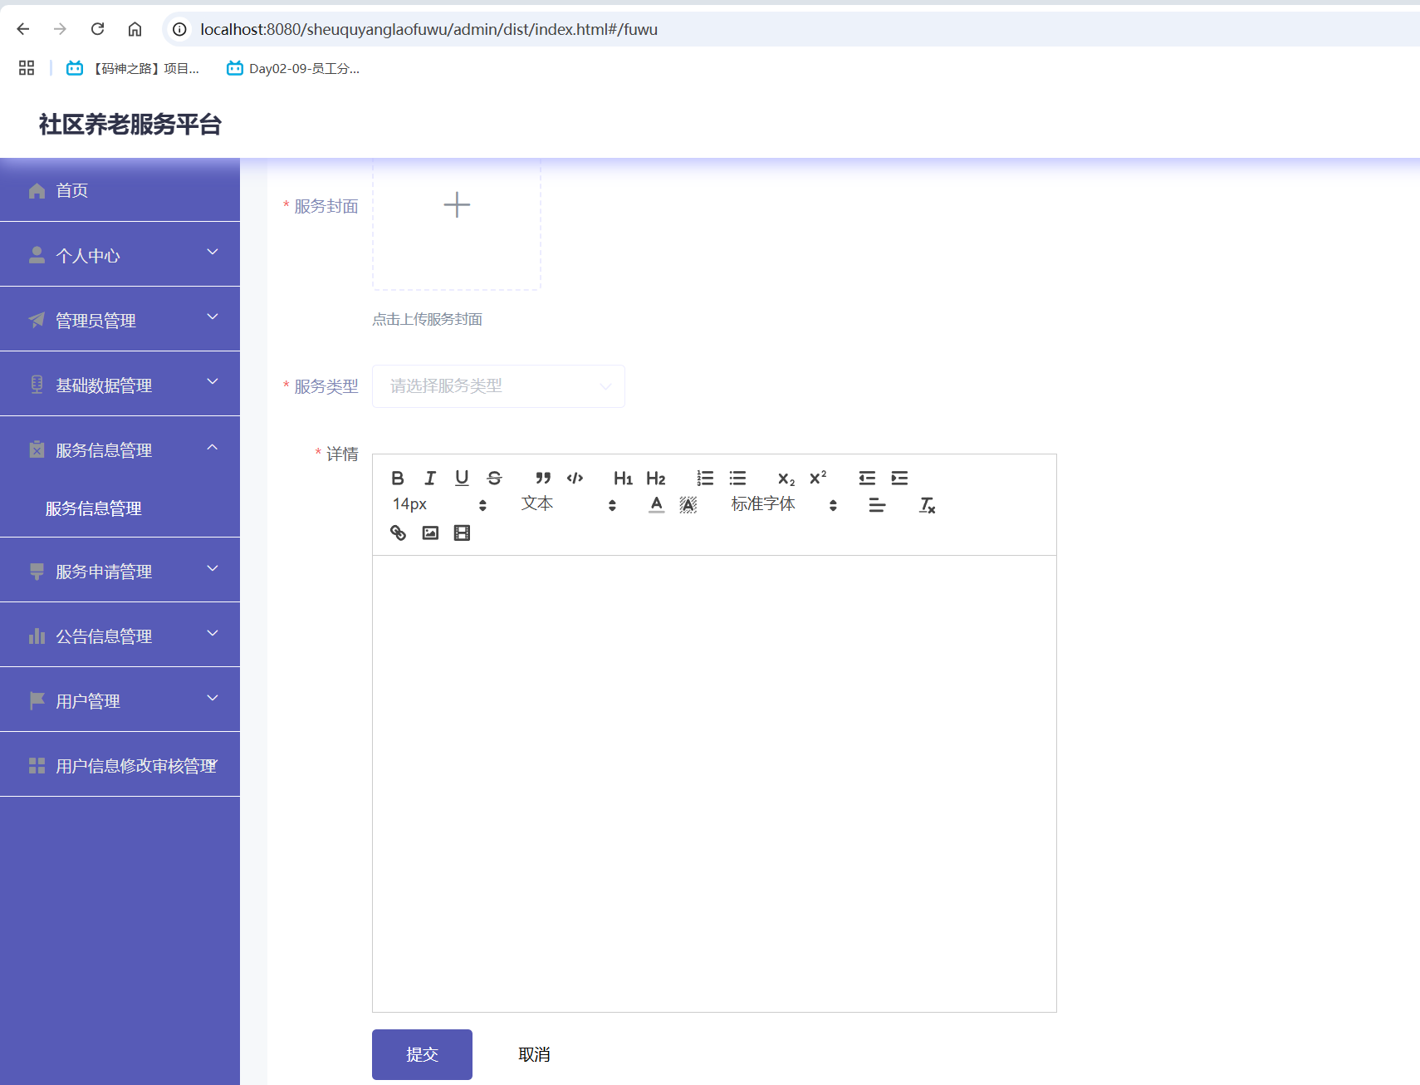Open the 标准字体 font dropdown
This screenshot has width=1420, height=1085.
click(x=784, y=504)
